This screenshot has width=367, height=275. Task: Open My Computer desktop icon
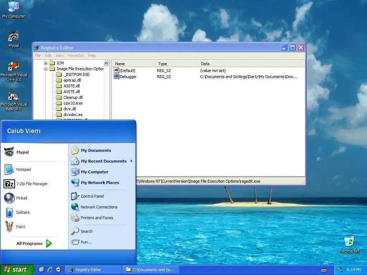[x=14, y=10]
